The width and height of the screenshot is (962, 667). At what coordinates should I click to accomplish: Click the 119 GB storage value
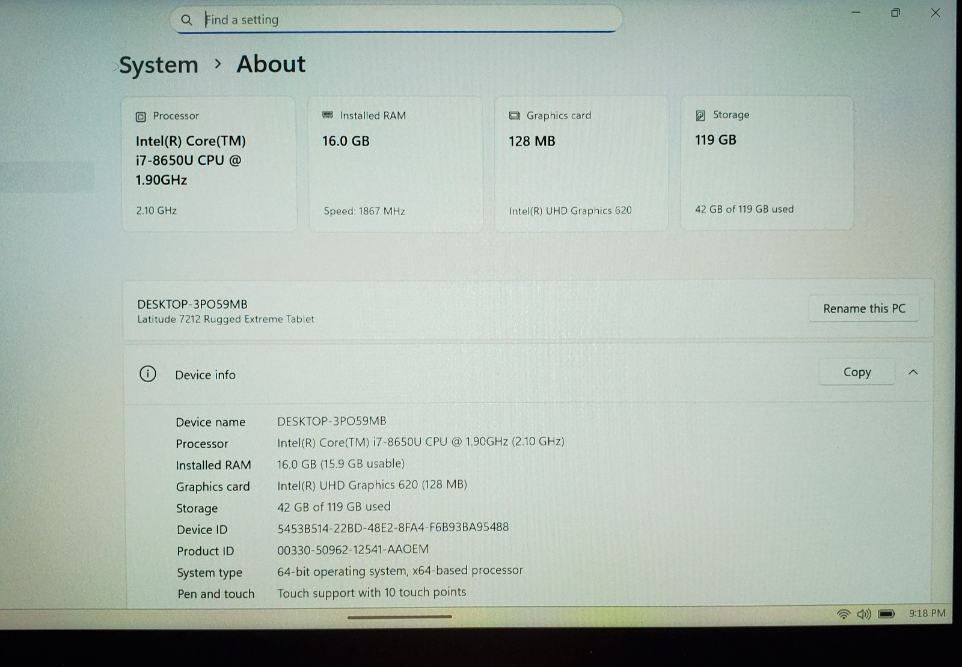[x=715, y=140]
